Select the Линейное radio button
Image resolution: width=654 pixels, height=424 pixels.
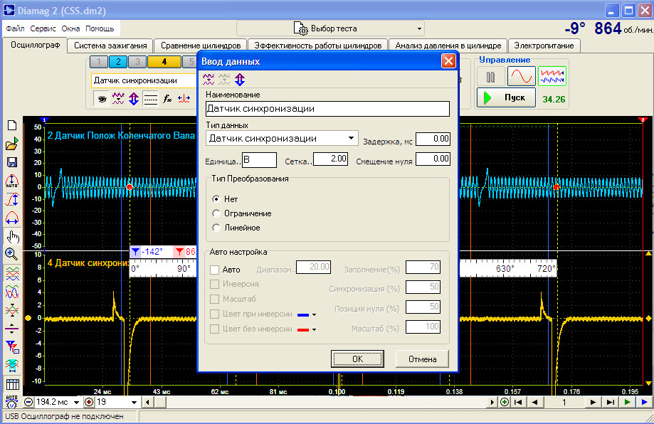[x=216, y=228]
